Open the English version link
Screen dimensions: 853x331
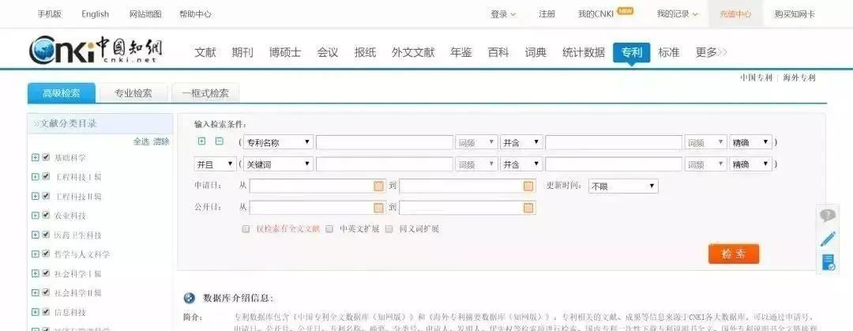(96, 14)
